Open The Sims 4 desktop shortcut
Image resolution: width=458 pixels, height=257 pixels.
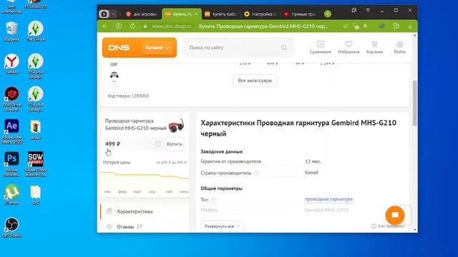pos(36,31)
